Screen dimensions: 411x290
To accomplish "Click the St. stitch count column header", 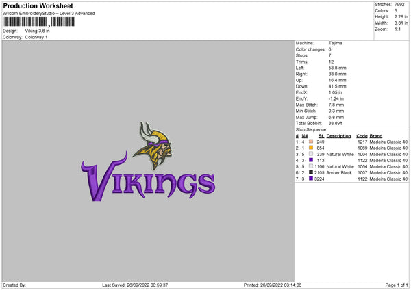I will coord(321,135).
